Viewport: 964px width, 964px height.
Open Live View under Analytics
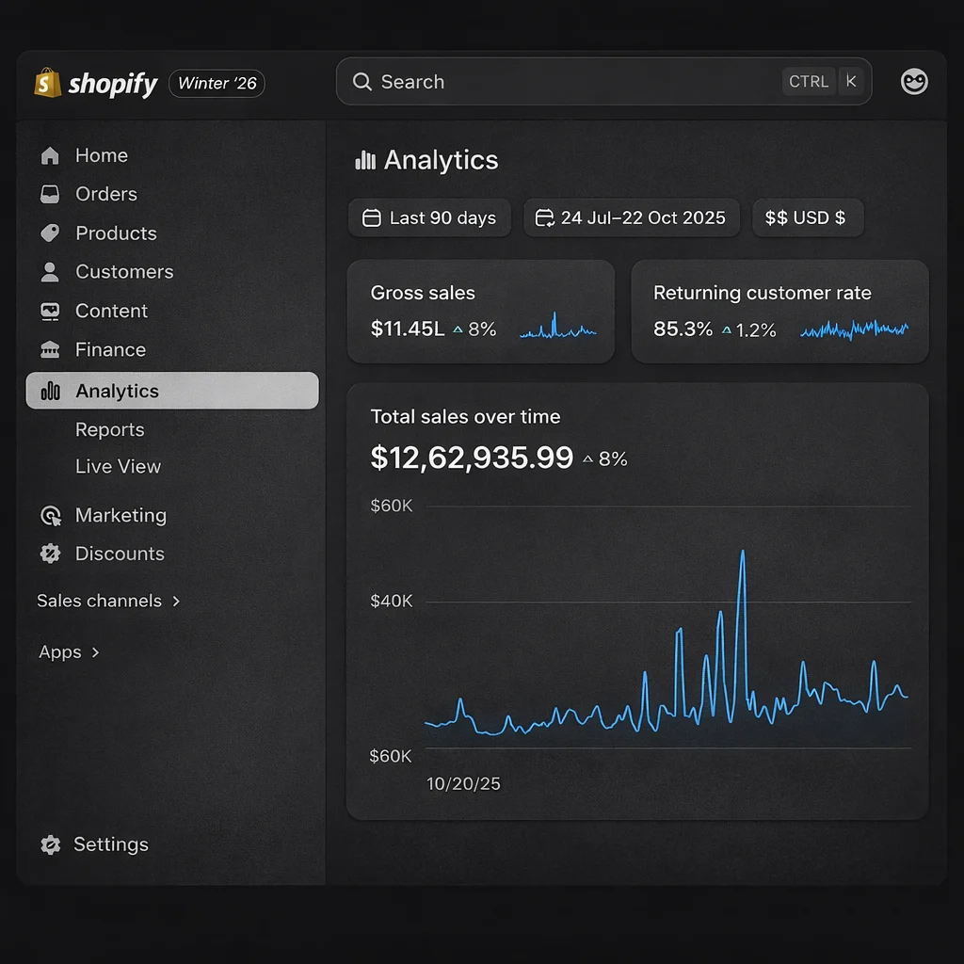[x=118, y=467]
